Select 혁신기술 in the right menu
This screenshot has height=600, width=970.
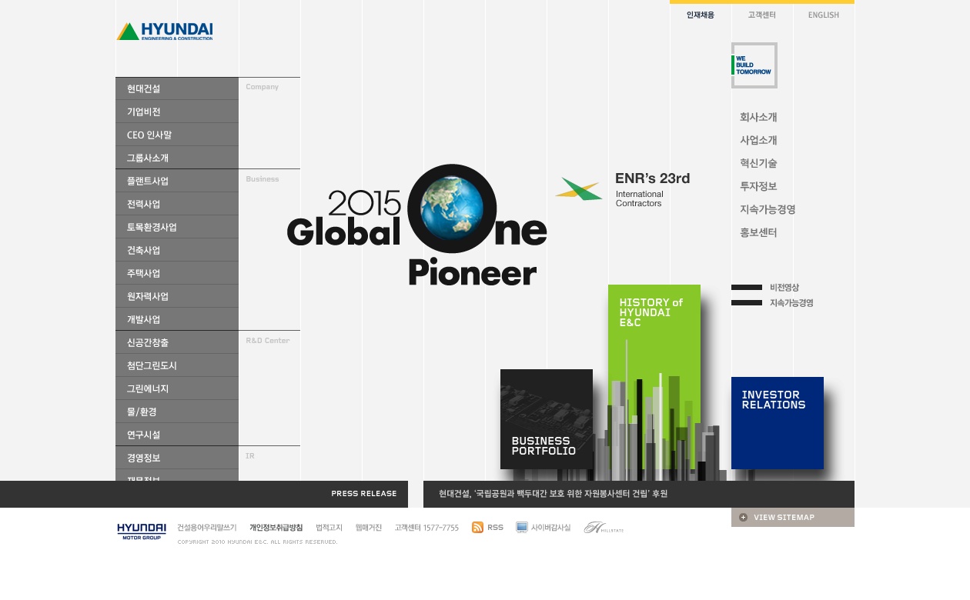pyautogui.click(x=758, y=163)
